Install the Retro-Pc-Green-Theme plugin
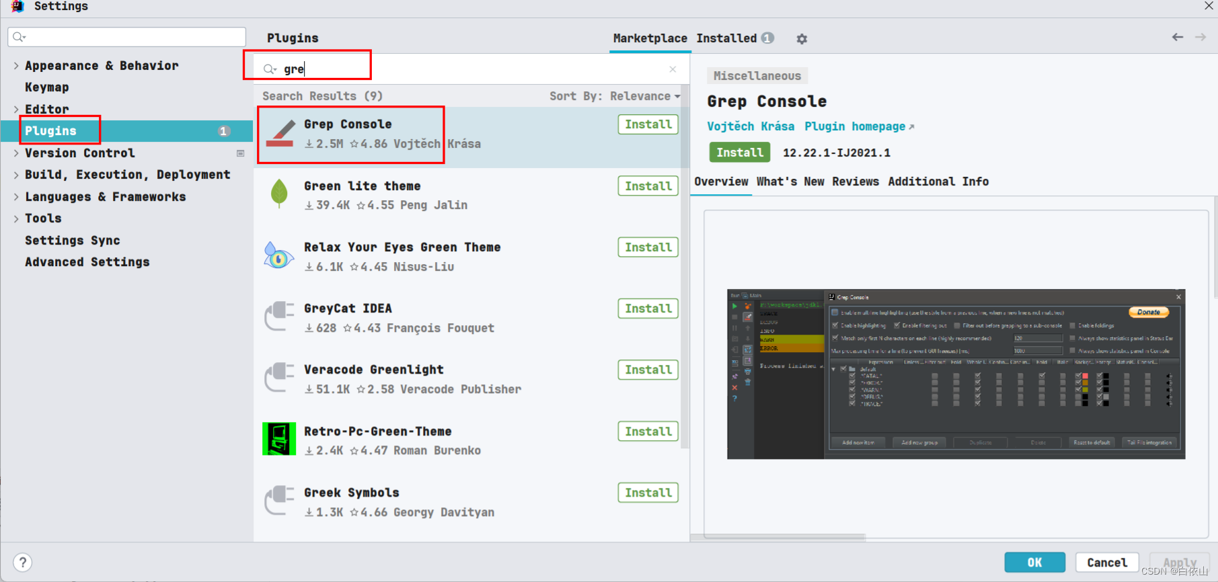The image size is (1218, 582). tap(648, 431)
